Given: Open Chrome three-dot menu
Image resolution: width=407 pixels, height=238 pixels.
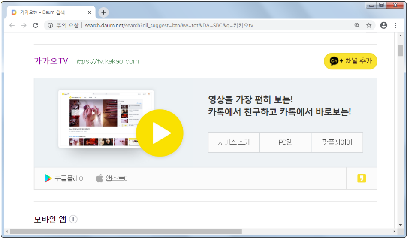Looking at the screenshot, I should pyautogui.click(x=395, y=25).
